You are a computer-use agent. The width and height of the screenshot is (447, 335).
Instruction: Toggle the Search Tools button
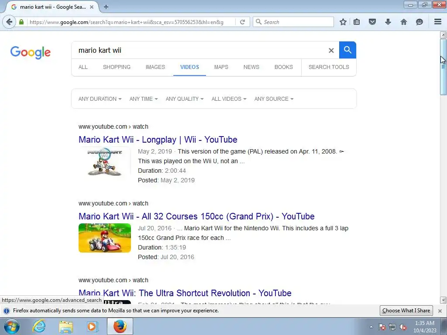[x=329, y=67]
